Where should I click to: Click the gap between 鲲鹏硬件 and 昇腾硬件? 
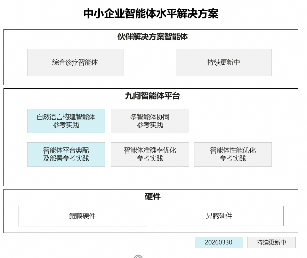coord(151,216)
